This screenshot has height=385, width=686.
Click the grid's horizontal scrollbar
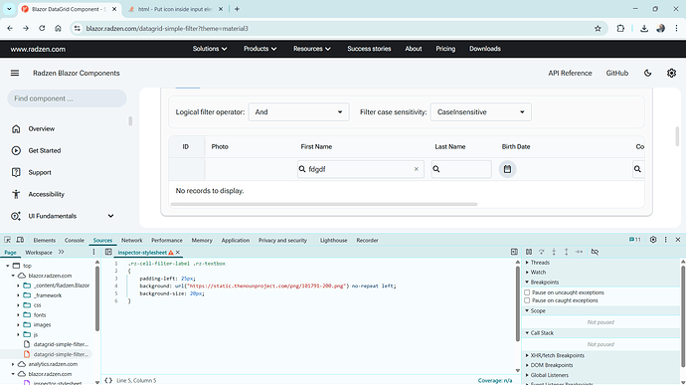(x=324, y=204)
